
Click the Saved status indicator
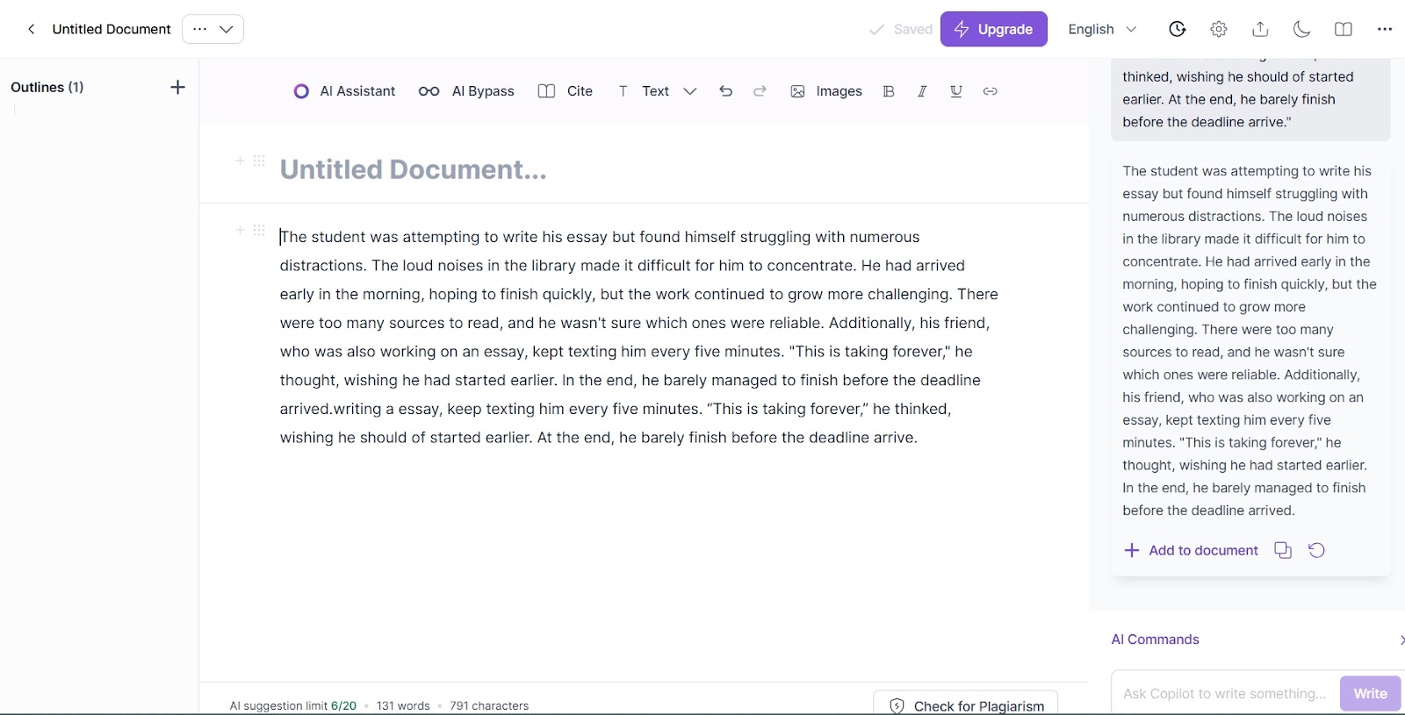[900, 29]
